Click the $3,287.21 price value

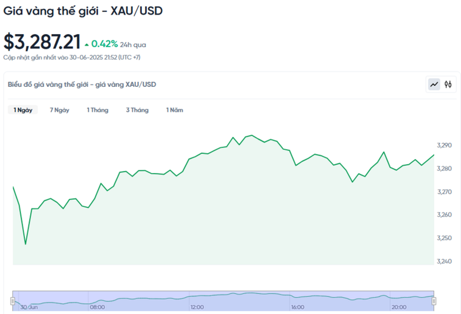40,42
